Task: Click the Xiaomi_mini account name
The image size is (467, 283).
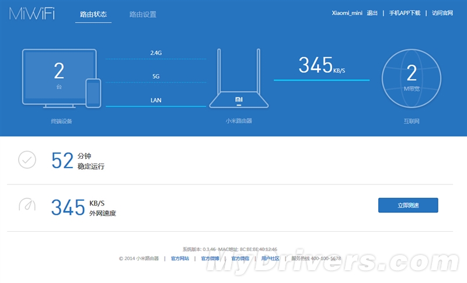Action: tap(347, 13)
